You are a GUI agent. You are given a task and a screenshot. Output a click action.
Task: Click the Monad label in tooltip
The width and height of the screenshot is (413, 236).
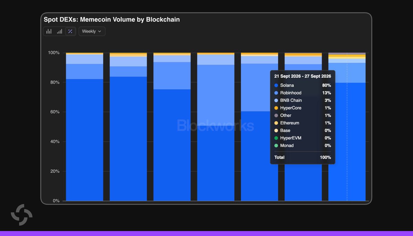tap(287, 146)
